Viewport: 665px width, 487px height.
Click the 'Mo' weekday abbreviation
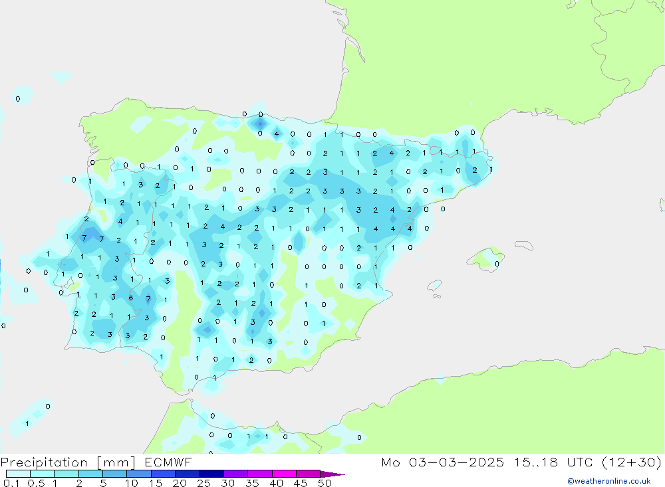pyautogui.click(x=390, y=462)
